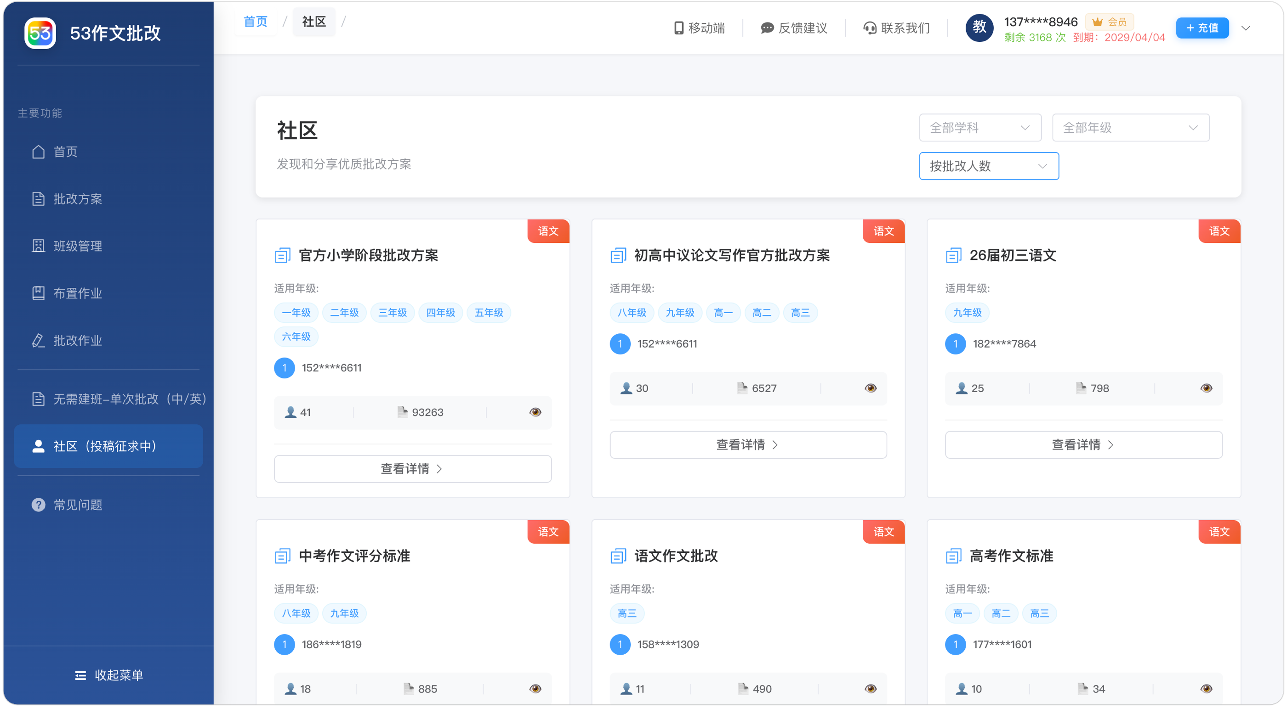Screen dimensions: 1287x708
Task: Toggle the eye icon on 26届初三语文 card
Action: pos(1206,388)
